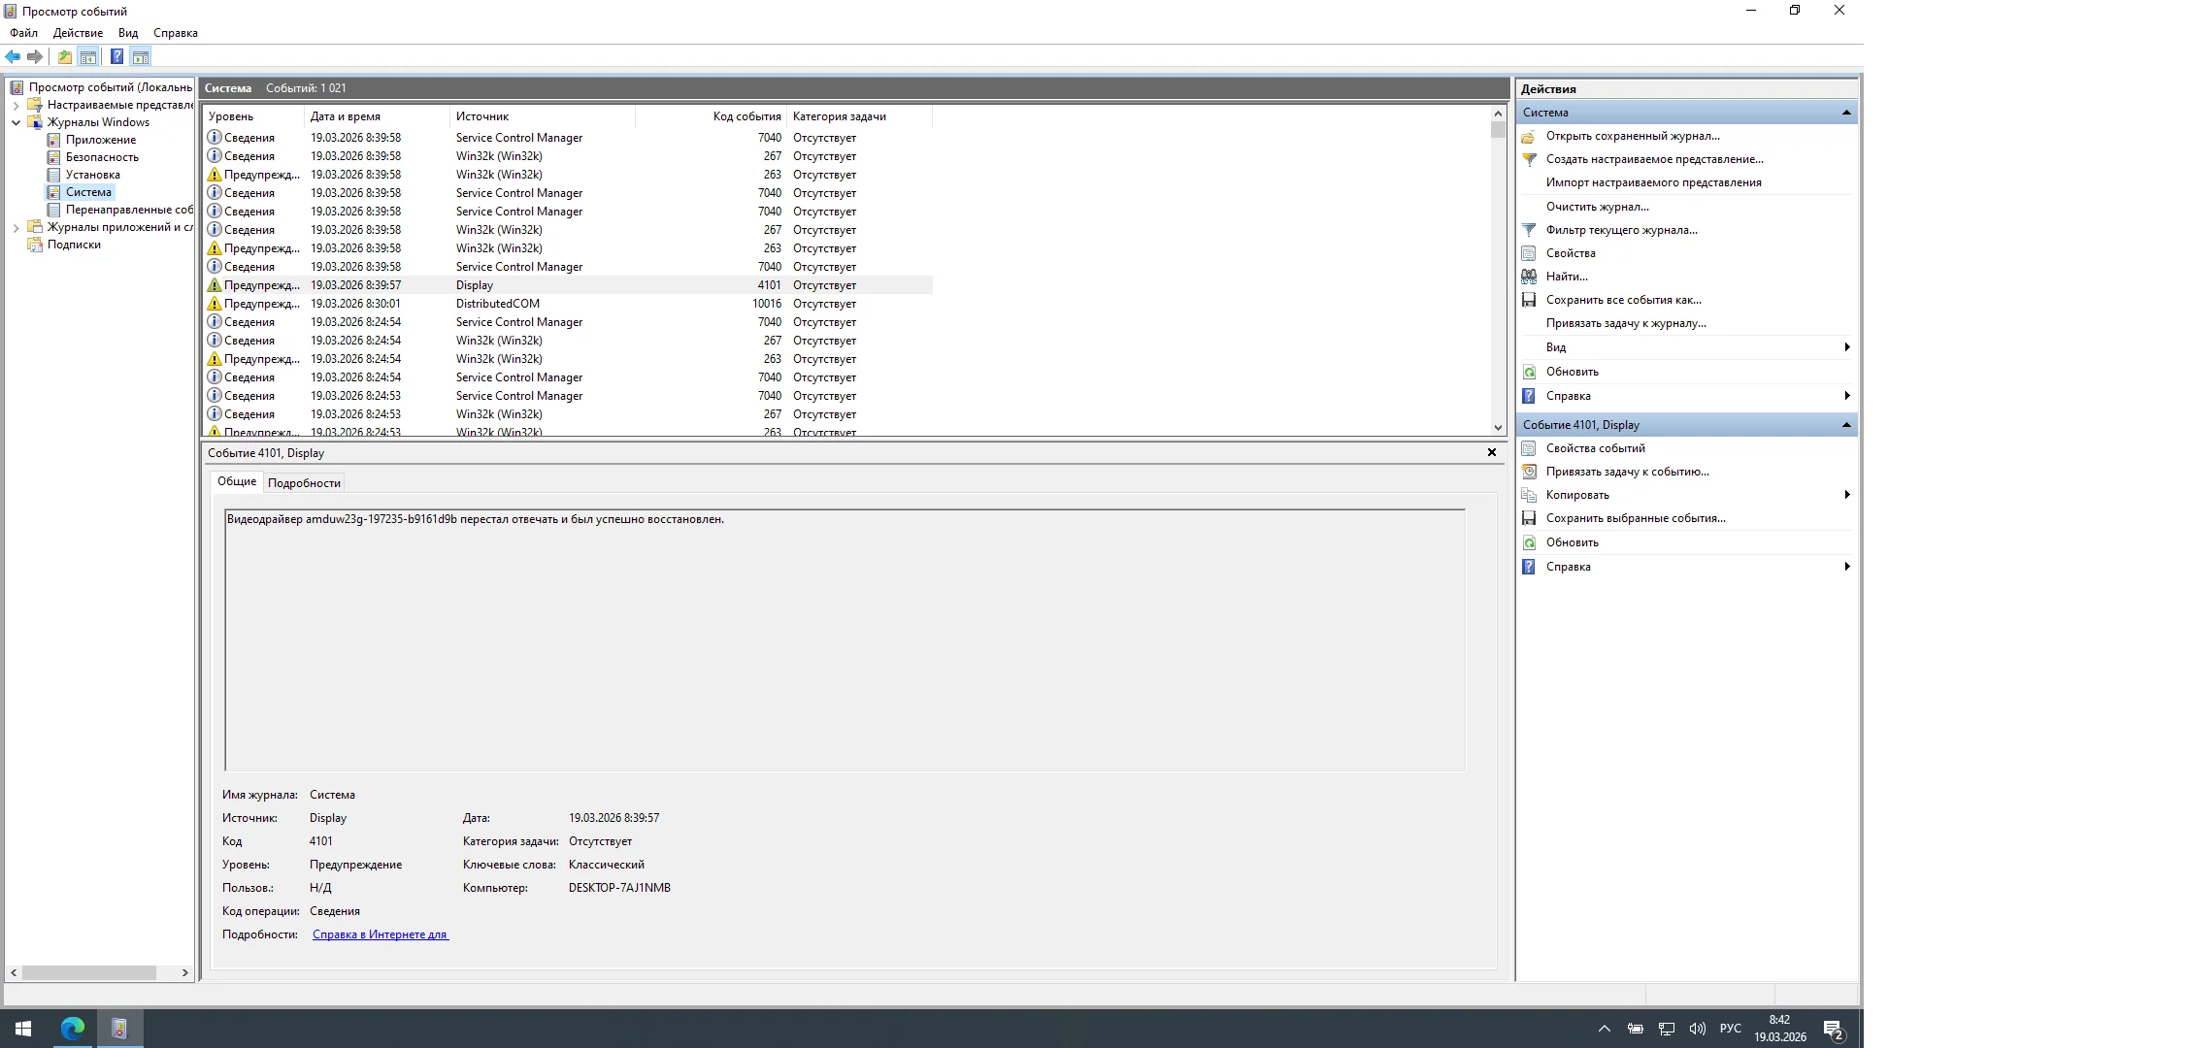2186x1048 pixels.
Task: Switch to the 'Подробности' tab
Action: coord(304,483)
